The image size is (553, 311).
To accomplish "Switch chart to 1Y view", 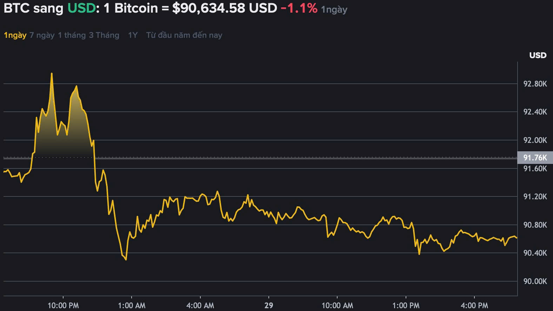I will tap(133, 35).
